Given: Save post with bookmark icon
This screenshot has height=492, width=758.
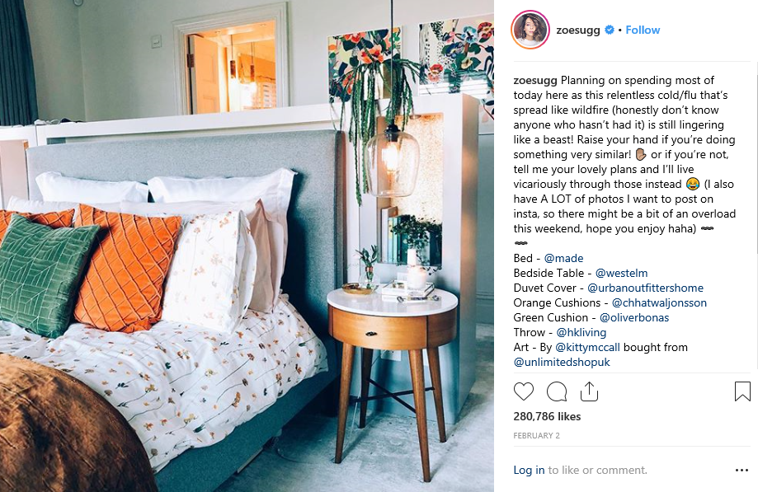Looking at the screenshot, I should tap(742, 391).
